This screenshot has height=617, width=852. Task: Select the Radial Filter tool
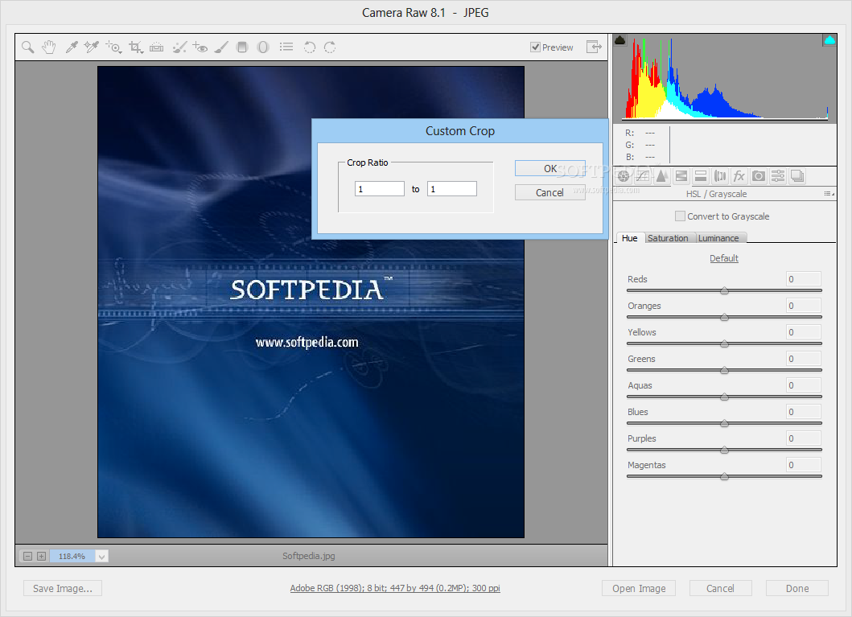point(263,47)
